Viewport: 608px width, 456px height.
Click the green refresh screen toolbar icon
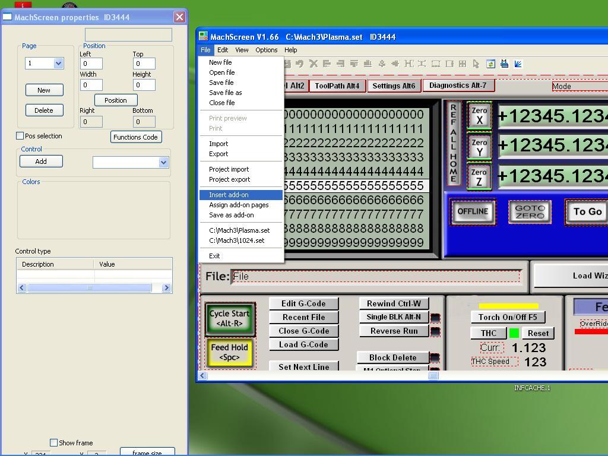(x=490, y=64)
